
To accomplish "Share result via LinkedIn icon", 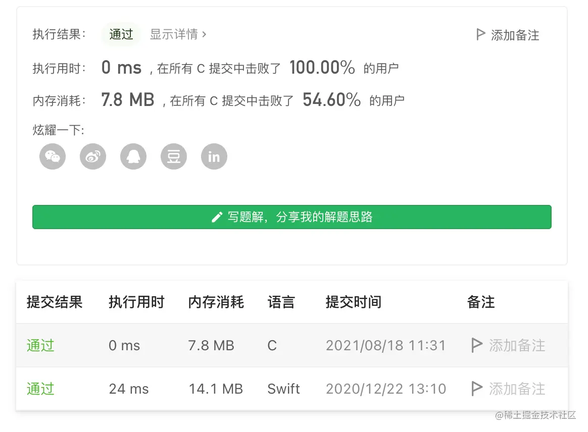I will point(214,156).
